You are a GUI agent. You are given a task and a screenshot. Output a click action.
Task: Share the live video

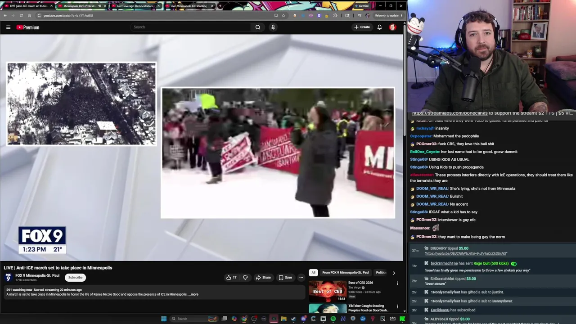[263, 278]
